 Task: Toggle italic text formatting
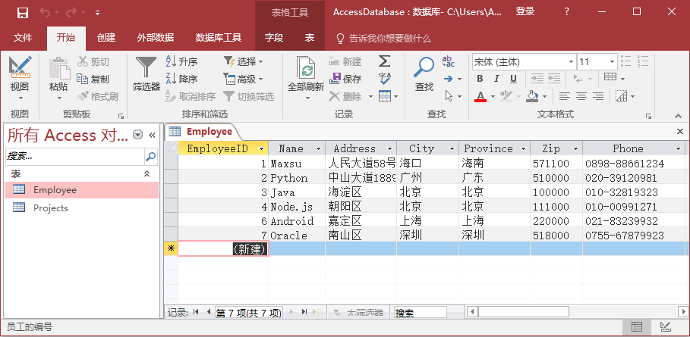pos(496,79)
